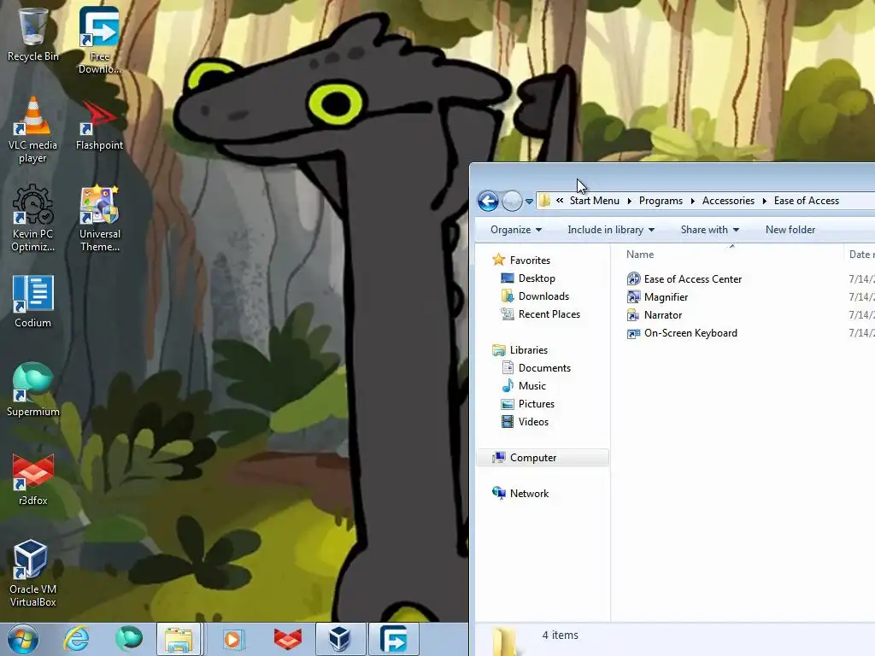Image resolution: width=875 pixels, height=656 pixels.
Task: Open the Videos library
Action: (x=525, y=422)
